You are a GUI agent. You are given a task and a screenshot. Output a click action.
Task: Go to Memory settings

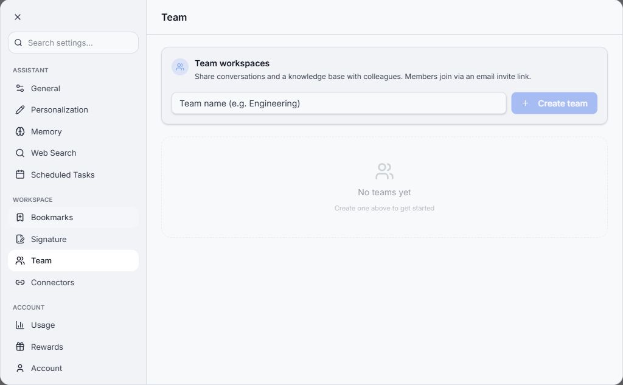73,131
